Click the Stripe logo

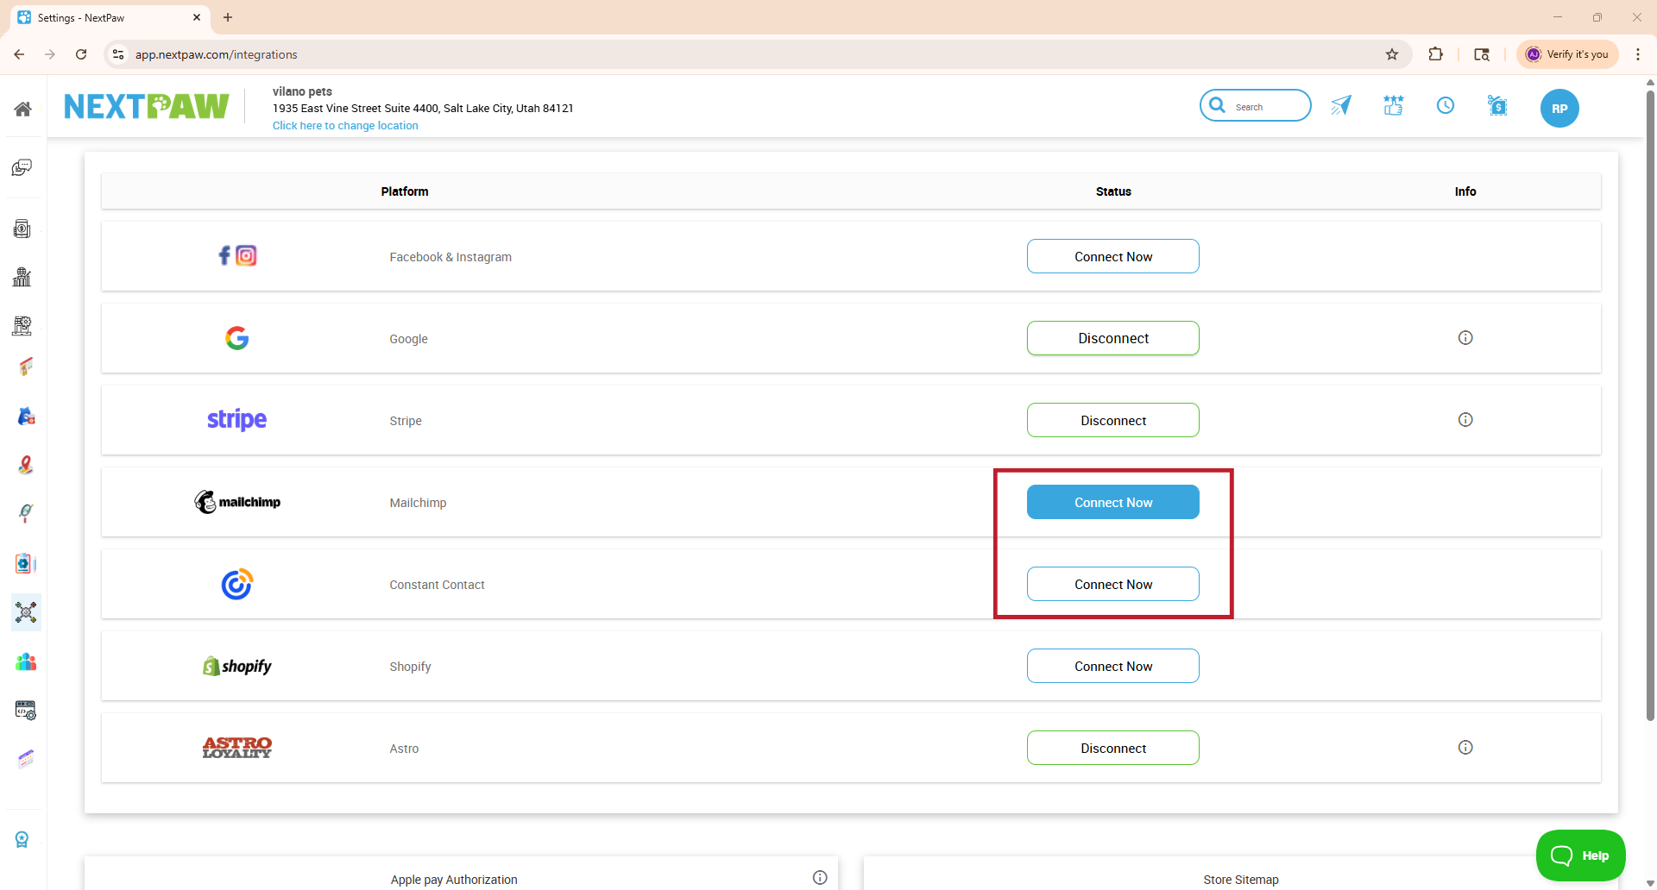[237, 419]
